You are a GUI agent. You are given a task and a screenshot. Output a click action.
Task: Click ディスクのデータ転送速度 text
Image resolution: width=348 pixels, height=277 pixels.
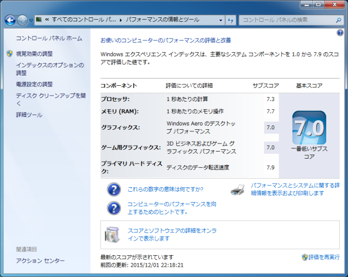[198, 167]
